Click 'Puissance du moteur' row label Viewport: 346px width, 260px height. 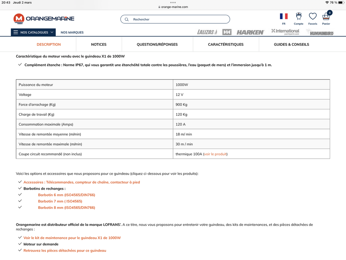(36, 85)
